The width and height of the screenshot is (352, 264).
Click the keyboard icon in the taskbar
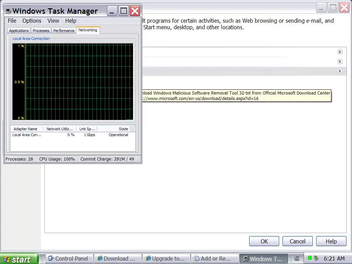coord(297,258)
